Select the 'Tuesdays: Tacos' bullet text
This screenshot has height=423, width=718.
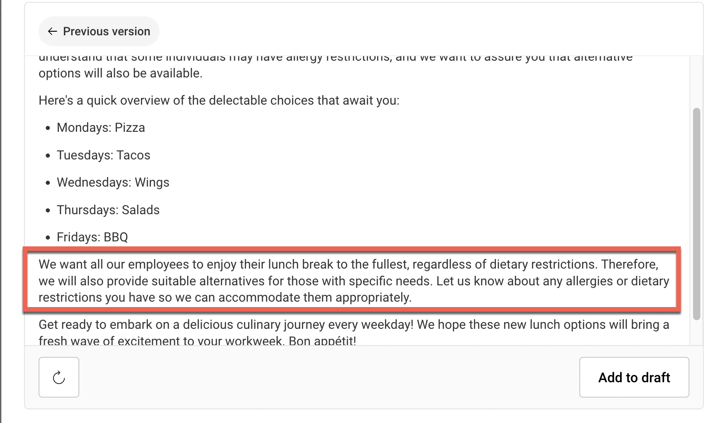point(103,155)
